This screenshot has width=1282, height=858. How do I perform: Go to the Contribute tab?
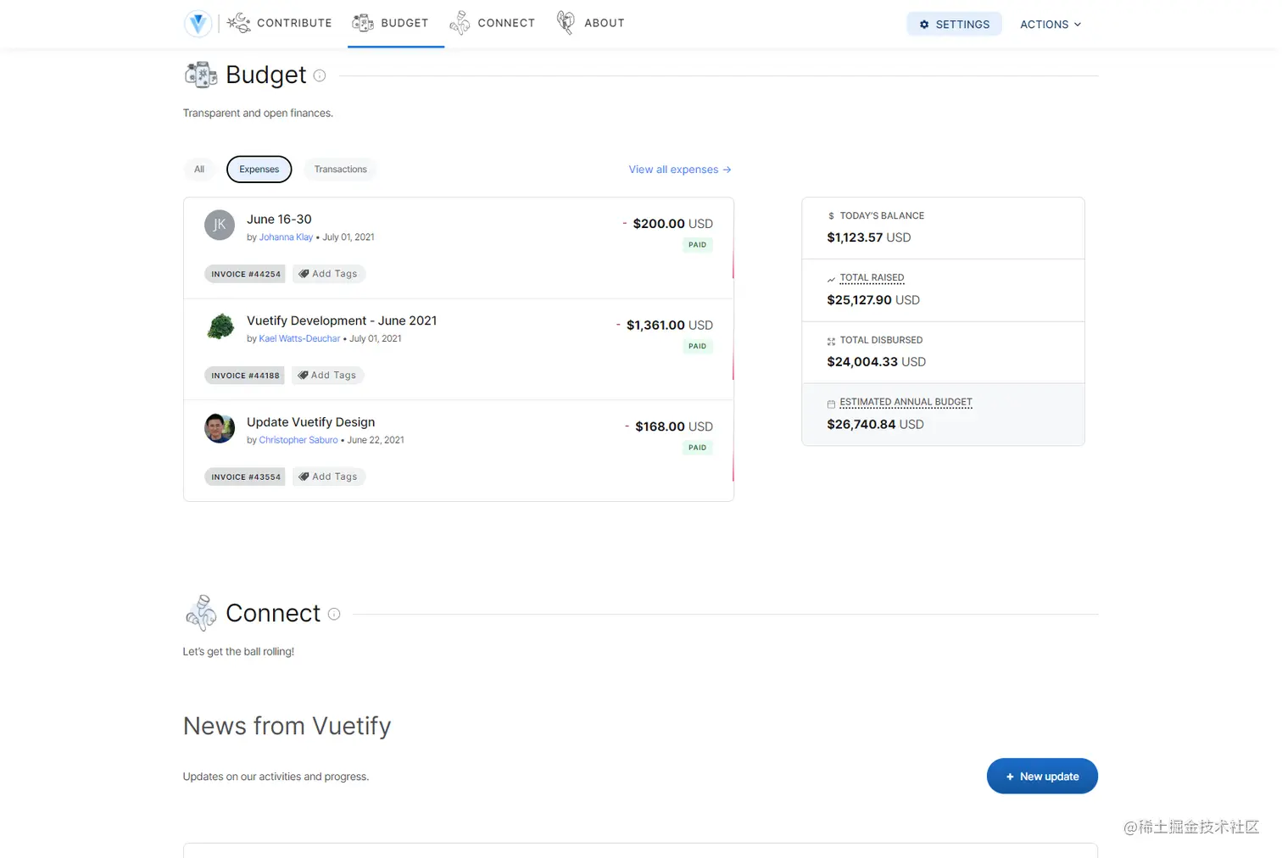point(280,23)
